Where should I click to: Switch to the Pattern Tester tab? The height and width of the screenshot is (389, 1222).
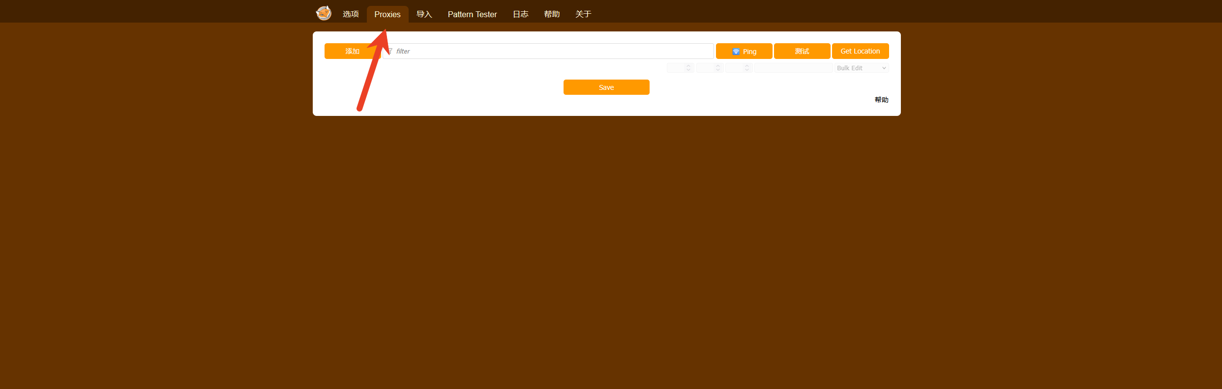coord(472,14)
